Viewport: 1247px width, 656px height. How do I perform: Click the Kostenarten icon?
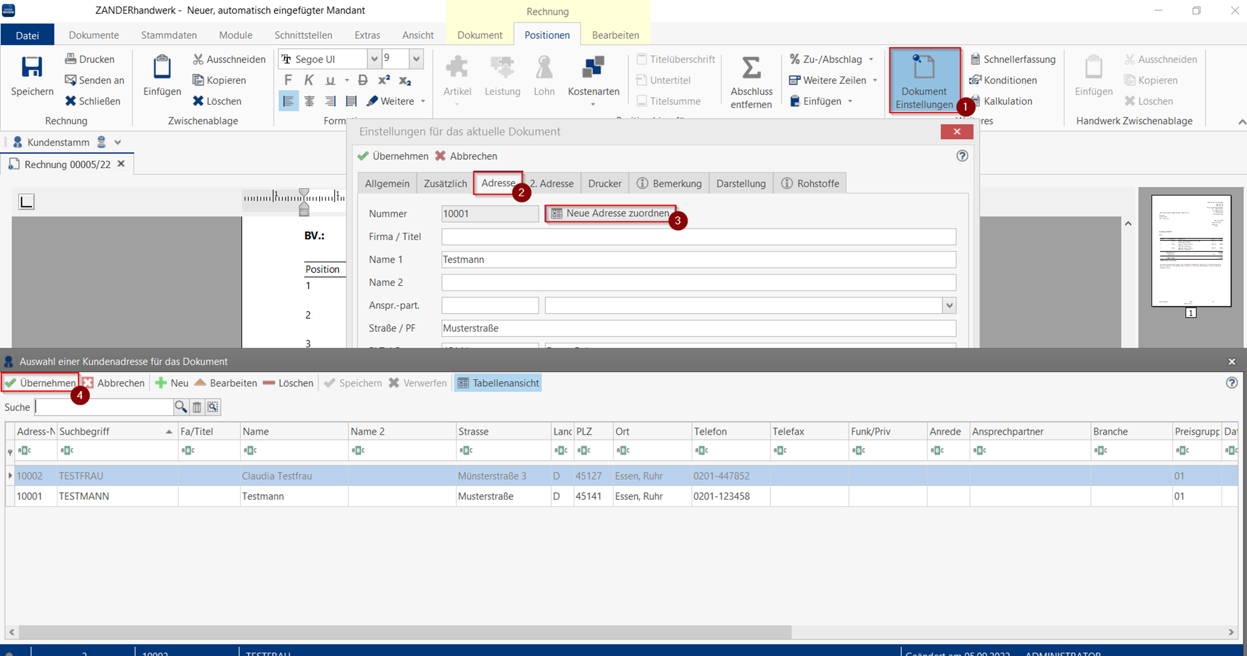[593, 68]
